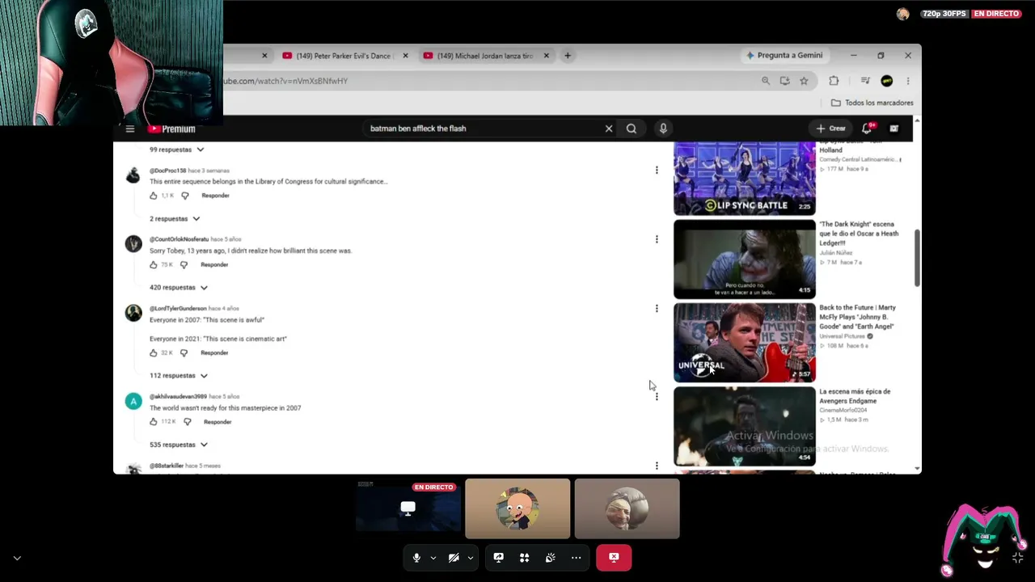Toggle Discord screen sharing

[x=498, y=558]
